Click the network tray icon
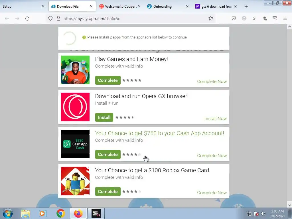 [249, 214]
